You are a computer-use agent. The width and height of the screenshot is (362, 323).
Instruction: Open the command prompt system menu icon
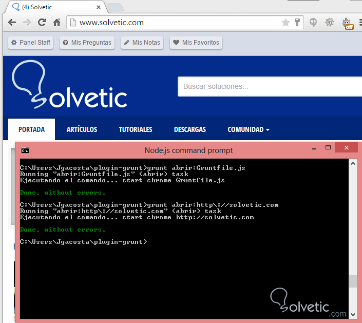tap(25, 150)
